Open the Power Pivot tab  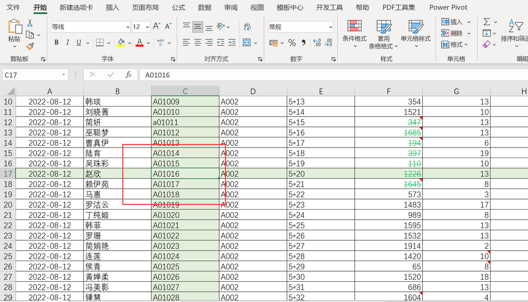[x=448, y=7]
